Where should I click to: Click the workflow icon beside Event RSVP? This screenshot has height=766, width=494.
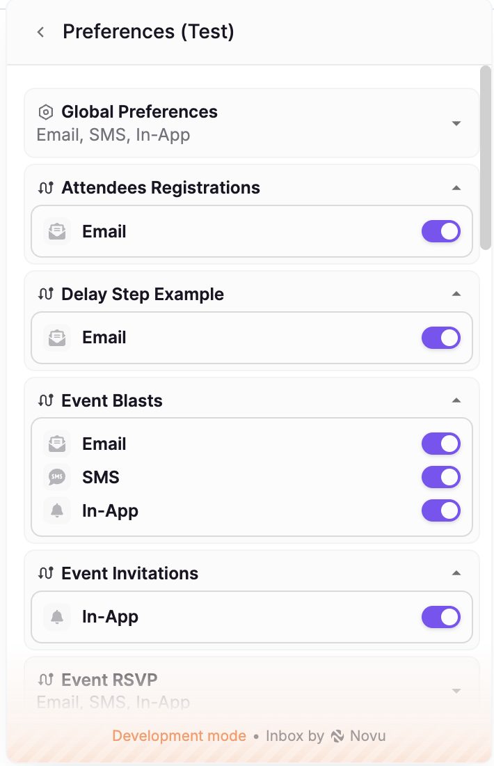(x=46, y=680)
